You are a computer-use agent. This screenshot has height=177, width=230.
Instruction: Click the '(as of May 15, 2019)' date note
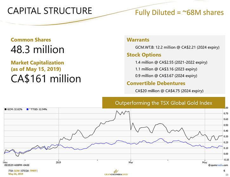(36, 69)
